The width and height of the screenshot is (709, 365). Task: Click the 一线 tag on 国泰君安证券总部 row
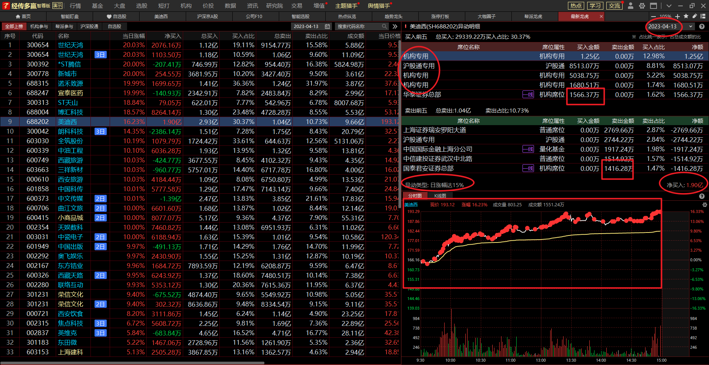click(x=528, y=168)
